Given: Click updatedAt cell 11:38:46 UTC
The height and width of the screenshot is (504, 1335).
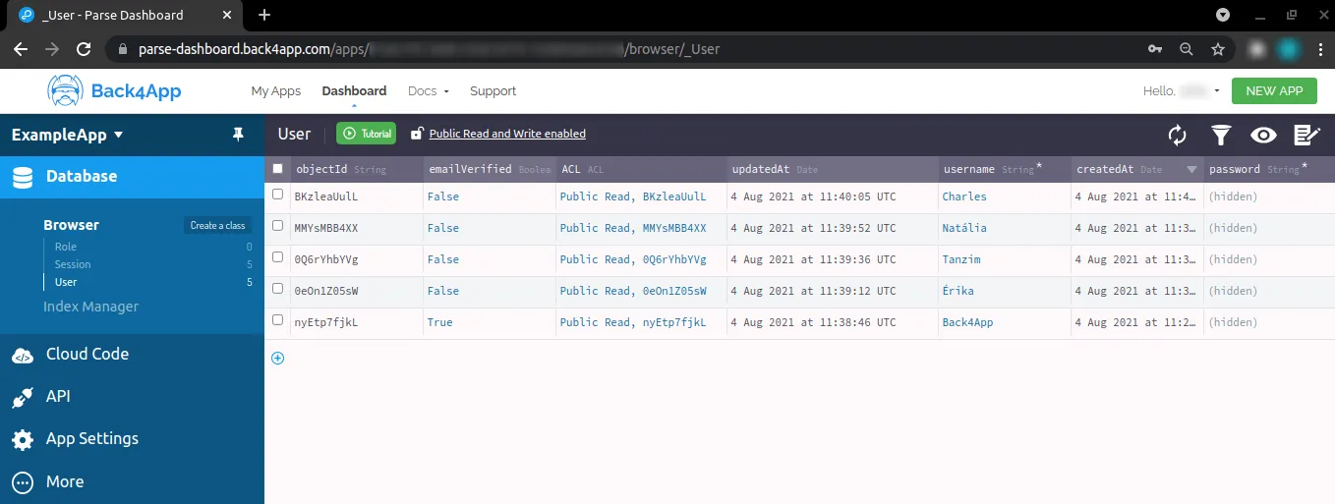Looking at the screenshot, I should (834, 322).
